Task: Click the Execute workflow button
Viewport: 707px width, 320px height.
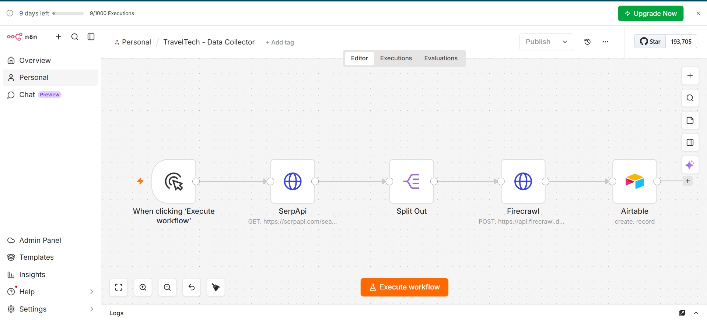Action: tap(404, 287)
